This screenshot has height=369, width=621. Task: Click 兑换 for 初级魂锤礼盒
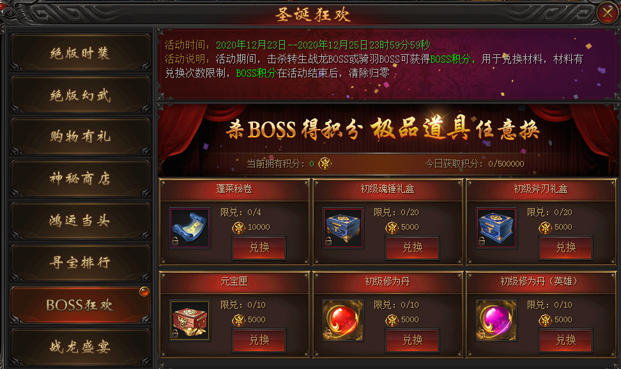pos(412,248)
